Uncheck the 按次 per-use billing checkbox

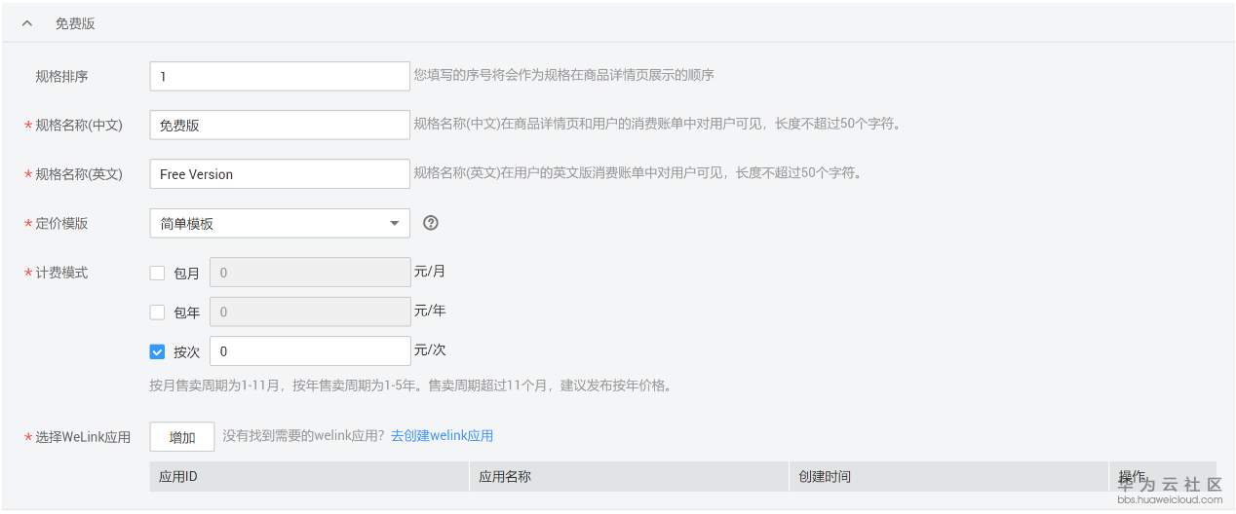(157, 351)
